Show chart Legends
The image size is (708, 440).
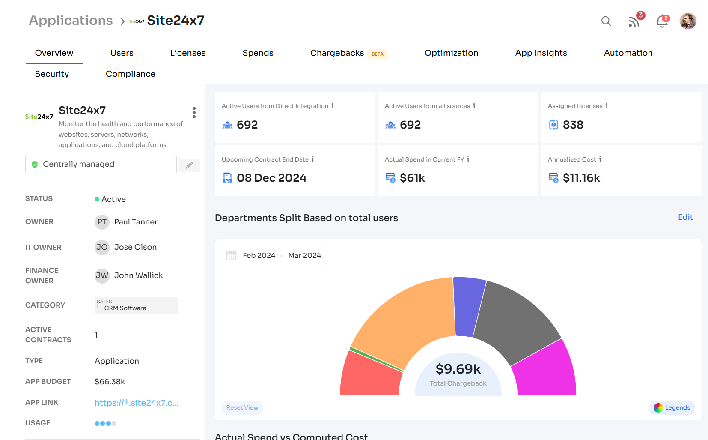(x=672, y=408)
